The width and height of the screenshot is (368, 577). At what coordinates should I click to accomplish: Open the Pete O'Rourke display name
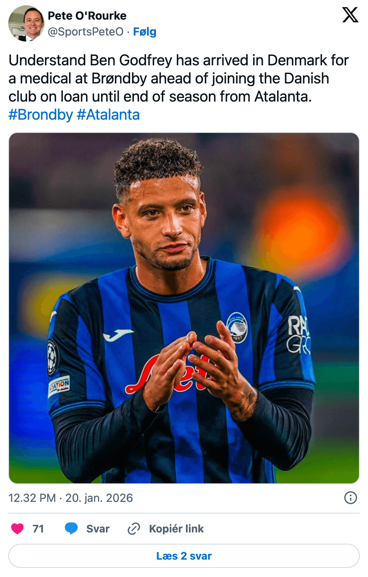tap(87, 16)
